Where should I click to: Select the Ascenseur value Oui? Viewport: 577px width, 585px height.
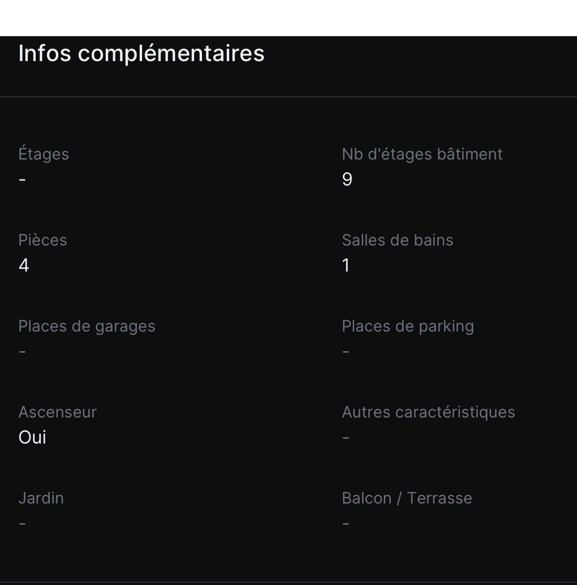(32, 437)
